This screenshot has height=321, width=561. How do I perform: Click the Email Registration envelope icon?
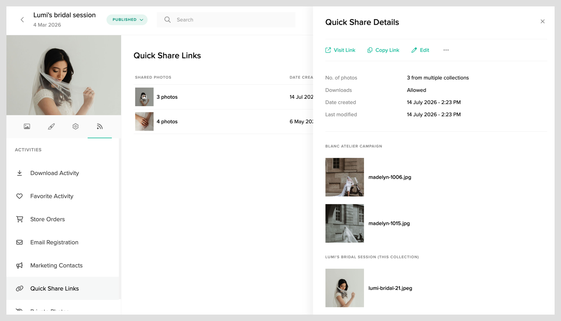pos(20,242)
